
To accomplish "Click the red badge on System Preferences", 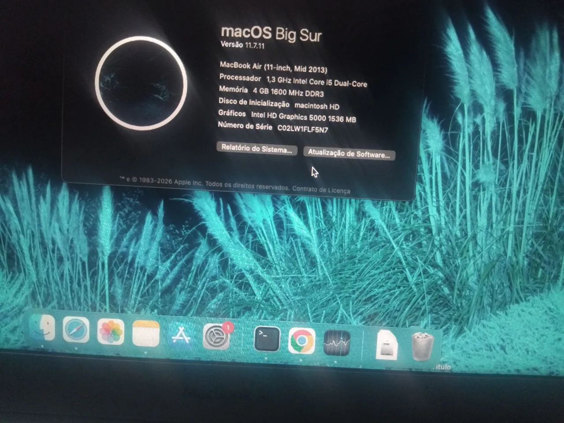I will (x=228, y=327).
